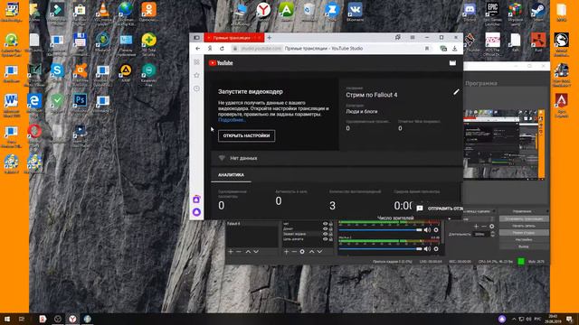Click 'ОТКРЫТЬ НАСТРОЙКИ' in YouTube Studio
579x325 pixels.
click(246, 135)
